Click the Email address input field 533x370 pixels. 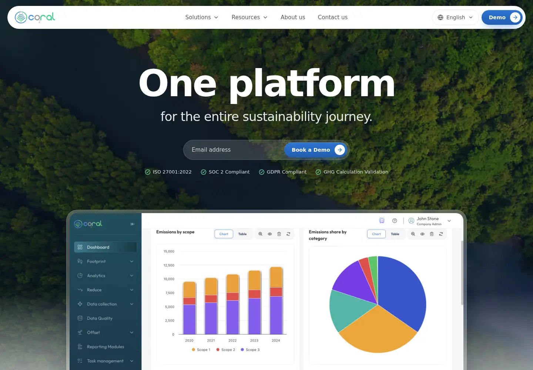tap(234, 150)
